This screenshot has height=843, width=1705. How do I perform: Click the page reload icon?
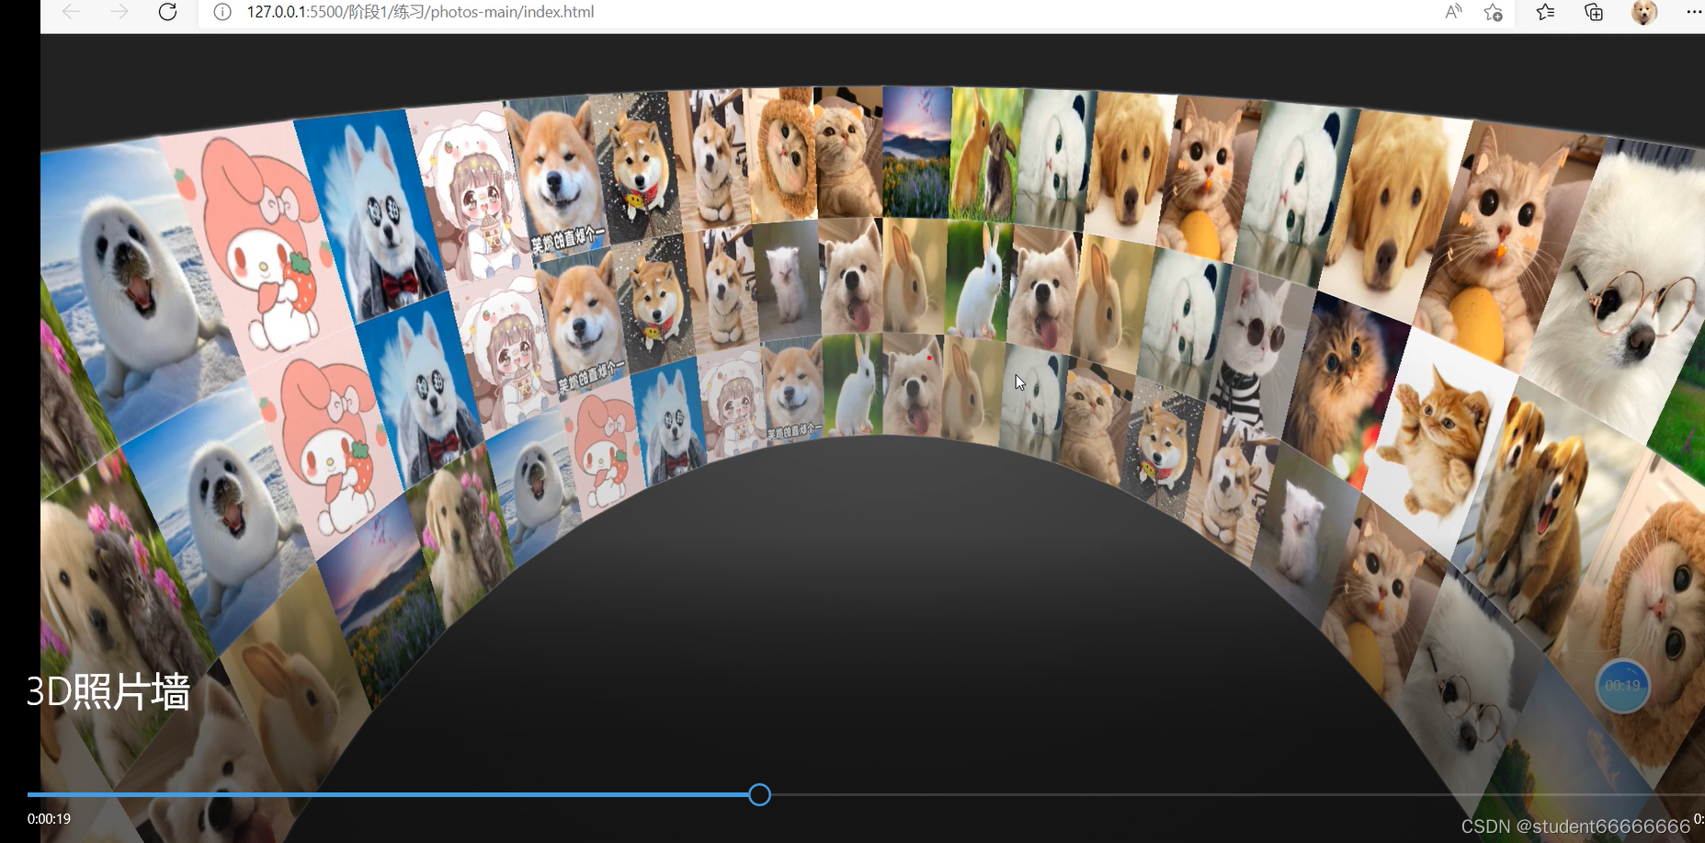pos(167,12)
